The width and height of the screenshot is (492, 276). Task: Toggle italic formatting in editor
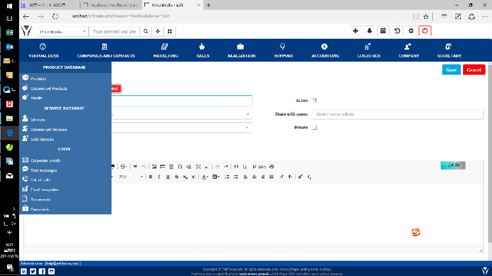tap(159, 177)
